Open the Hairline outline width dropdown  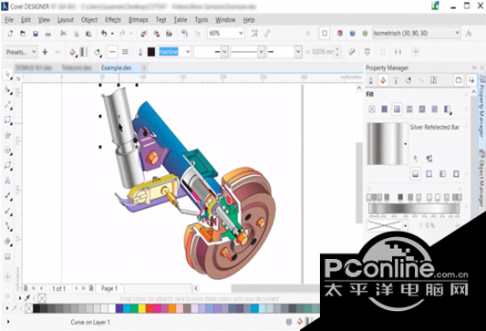coord(188,52)
